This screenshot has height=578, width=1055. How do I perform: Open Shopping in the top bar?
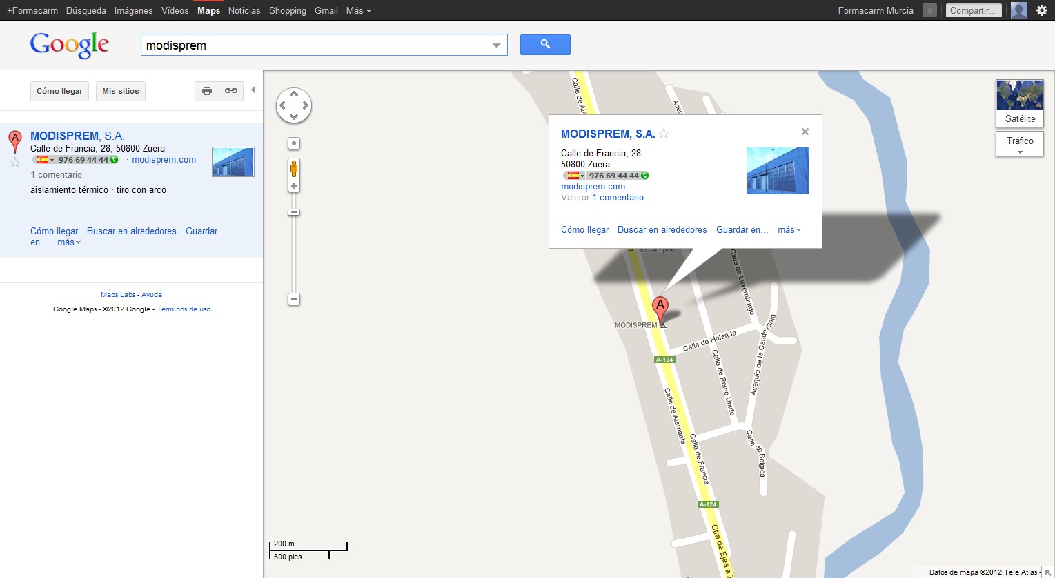[288, 10]
